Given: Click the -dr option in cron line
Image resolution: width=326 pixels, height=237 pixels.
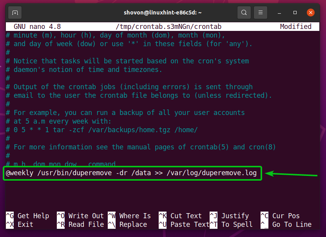Looking at the screenshot, I should [x=121, y=173].
